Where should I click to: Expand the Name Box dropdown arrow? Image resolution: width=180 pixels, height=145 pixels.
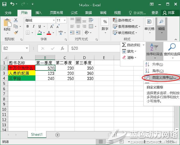(27, 48)
